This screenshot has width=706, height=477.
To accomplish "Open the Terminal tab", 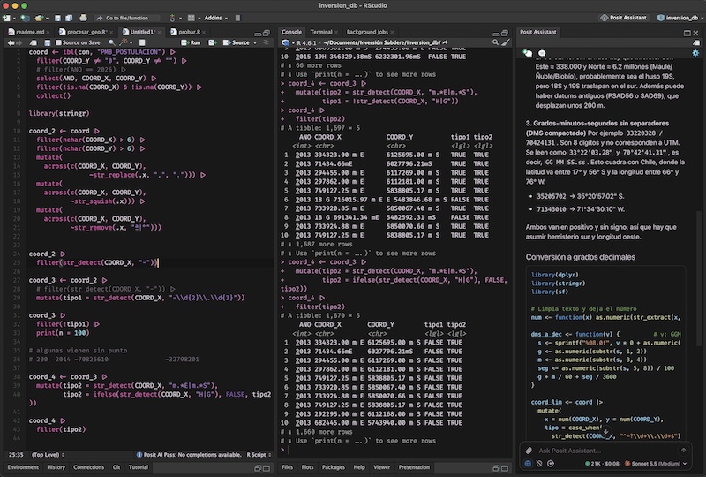I will pyautogui.click(x=321, y=32).
